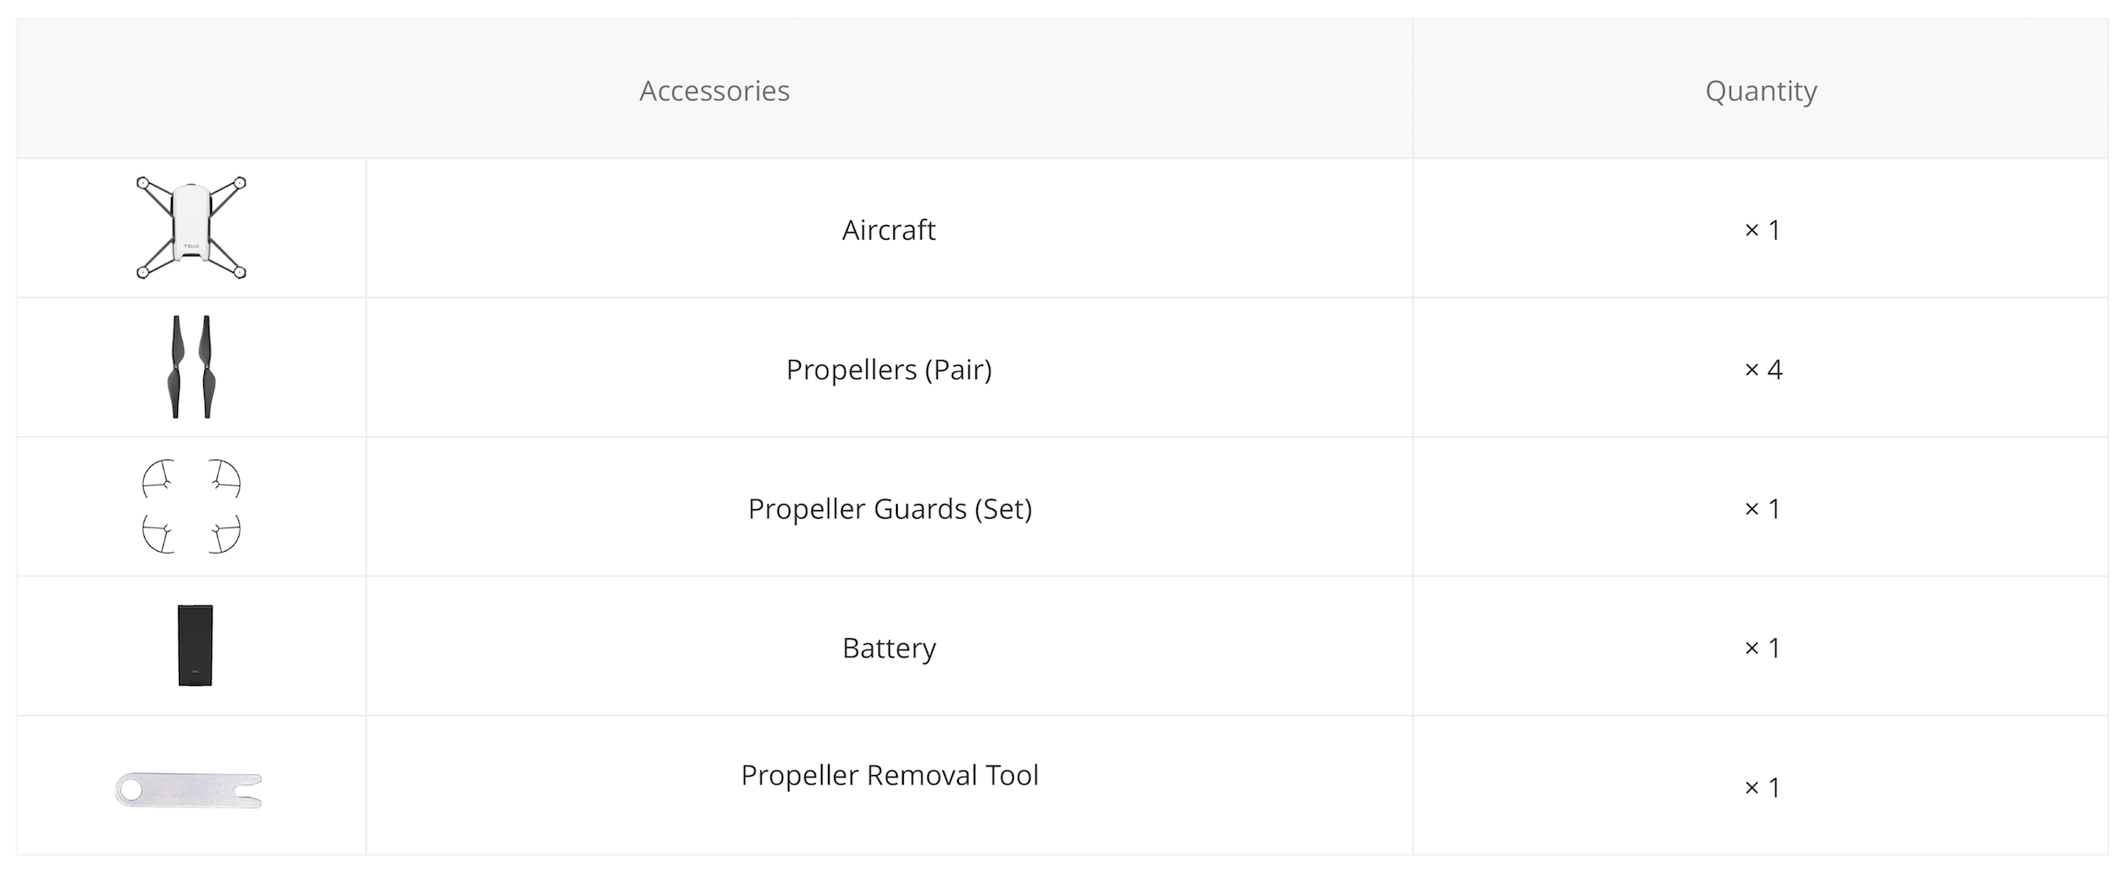Click the left propeller blade
The width and height of the screenshot is (2127, 877).
(x=177, y=367)
